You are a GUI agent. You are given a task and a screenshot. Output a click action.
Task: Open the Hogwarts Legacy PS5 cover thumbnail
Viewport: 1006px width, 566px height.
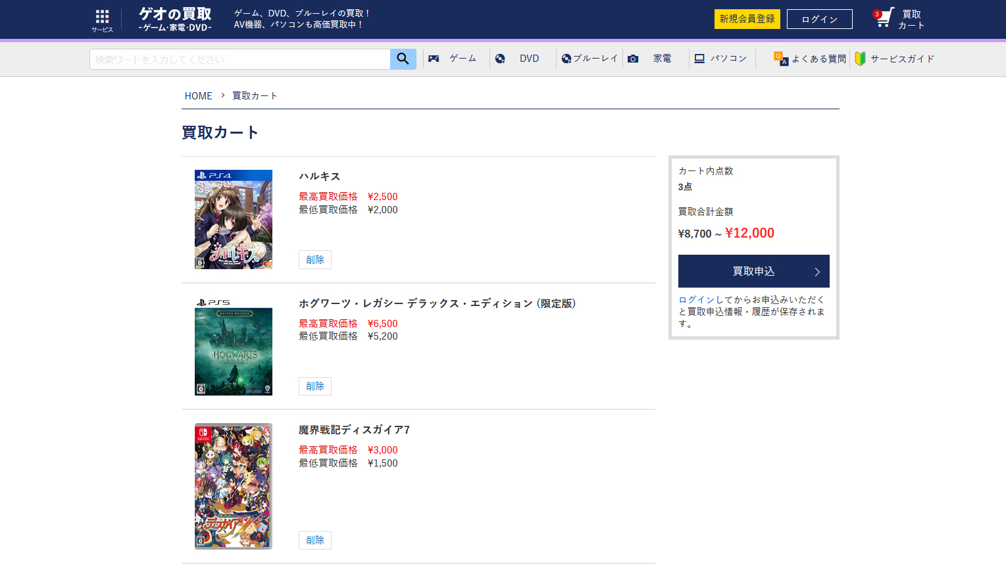(234, 346)
